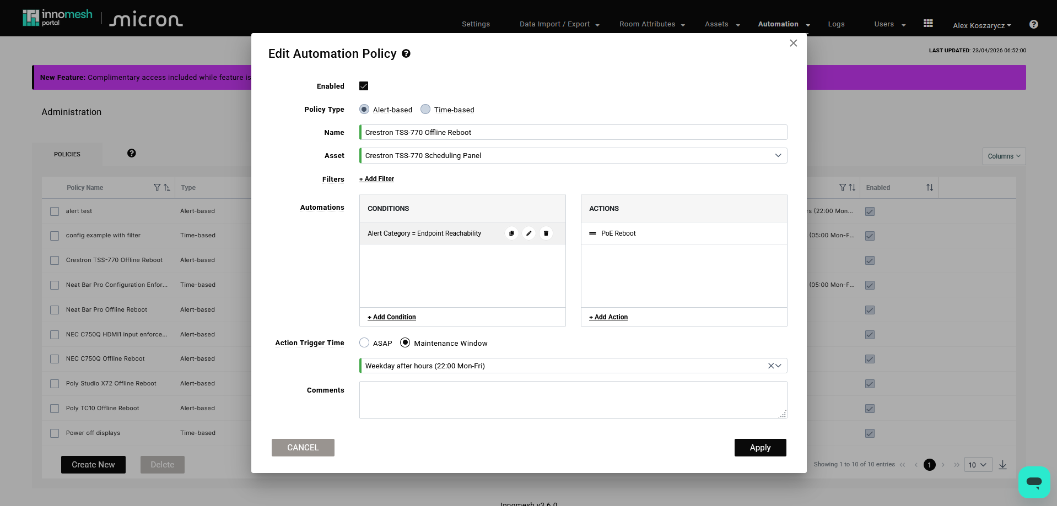Open the Users menu
This screenshot has width=1057, height=506.
tap(890, 24)
